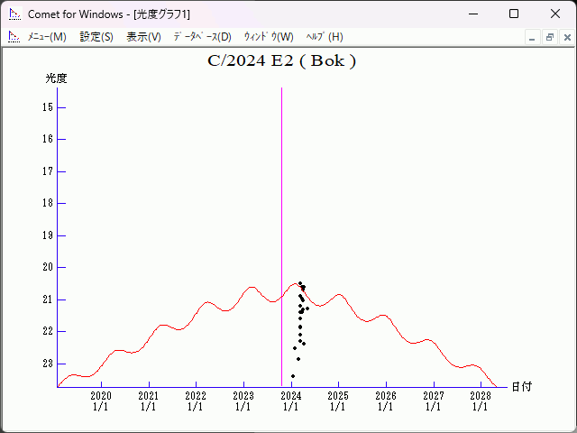The width and height of the screenshot is (577, 433).
Task: Open the ヘルプ(H) help menu
Action: coord(325,37)
